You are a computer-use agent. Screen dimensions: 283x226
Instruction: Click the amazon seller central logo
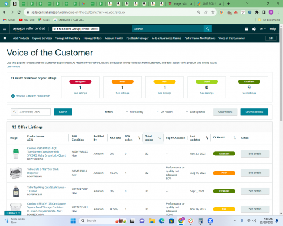click(x=29, y=29)
